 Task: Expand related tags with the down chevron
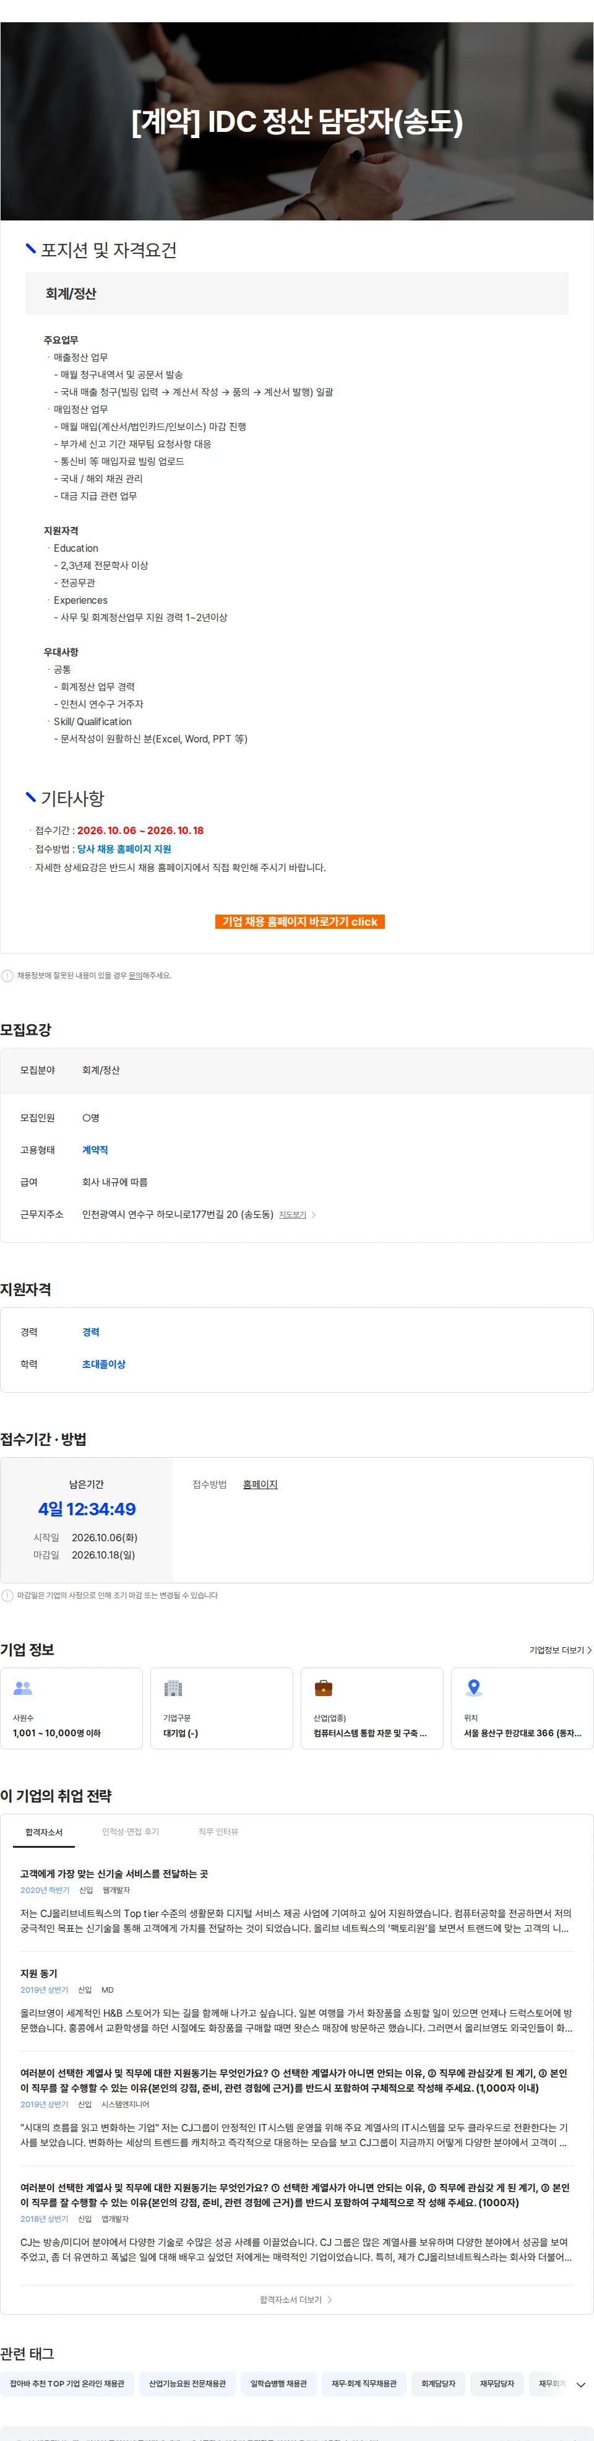pos(581,2384)
